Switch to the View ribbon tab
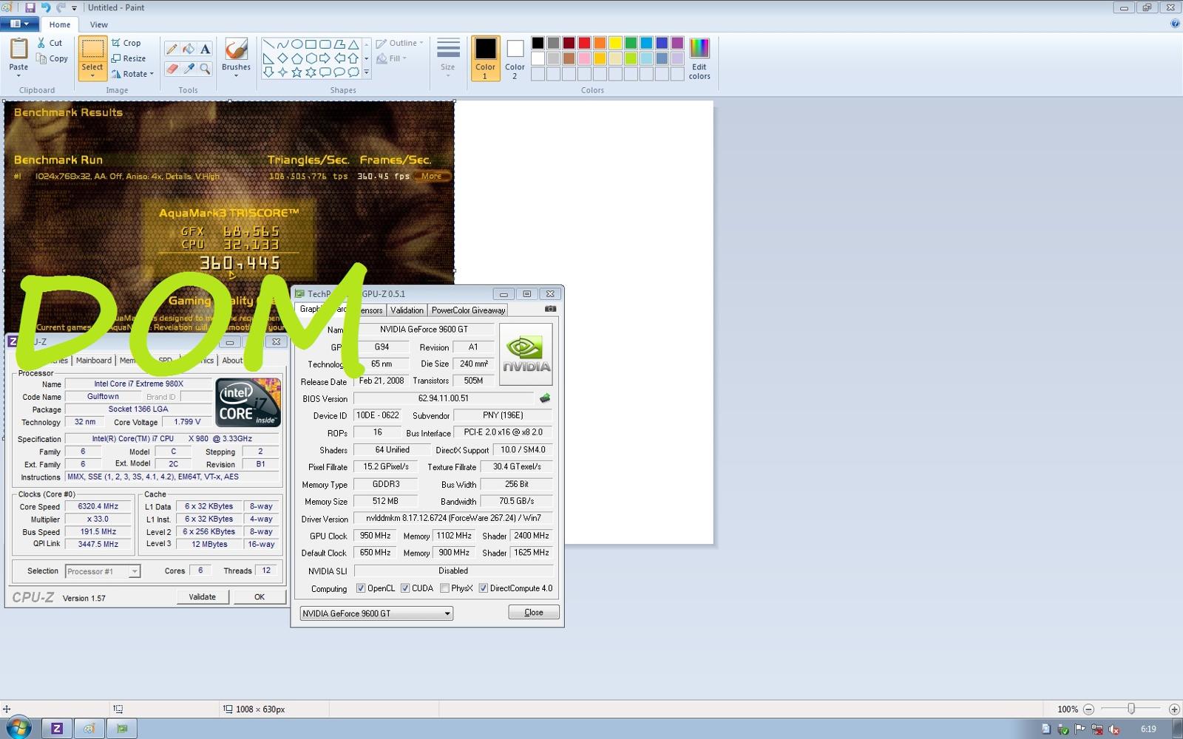 click(x=99, y=24)
